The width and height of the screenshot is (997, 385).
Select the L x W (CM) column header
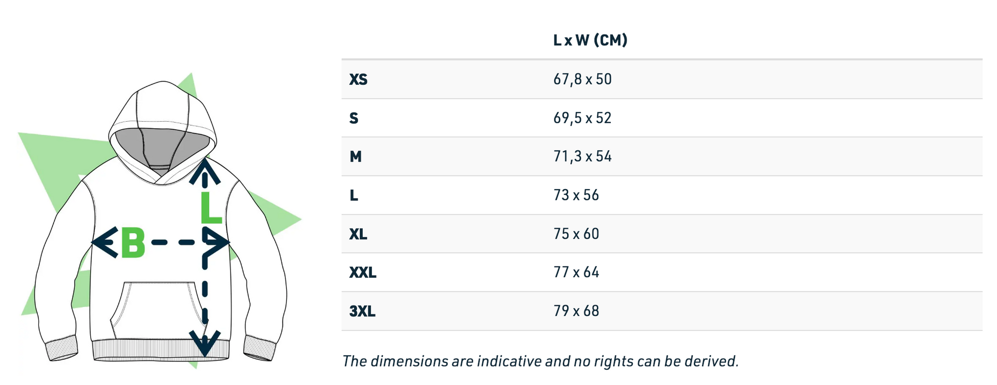point(590,40)
